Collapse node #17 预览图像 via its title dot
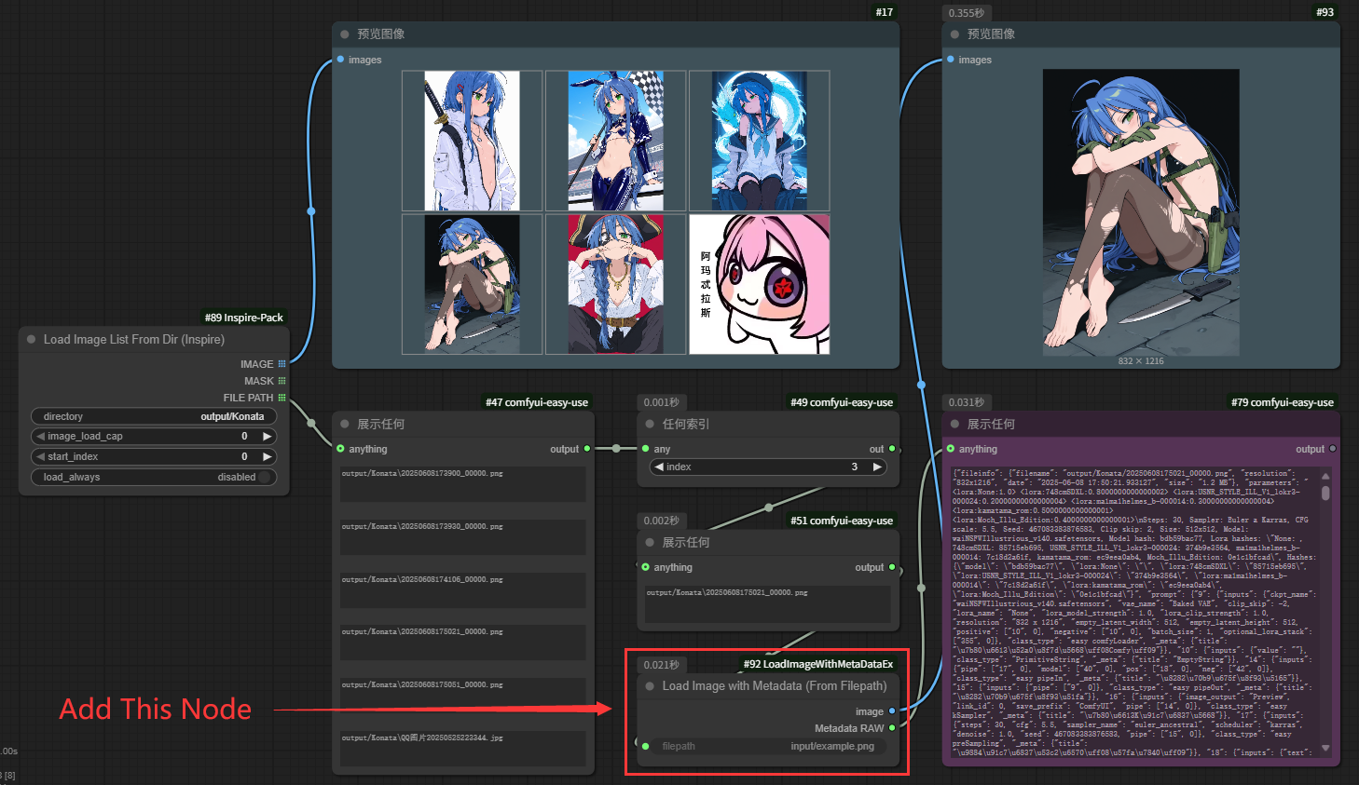The height and width of the screenshot is (785, 1359). [345, 34]
